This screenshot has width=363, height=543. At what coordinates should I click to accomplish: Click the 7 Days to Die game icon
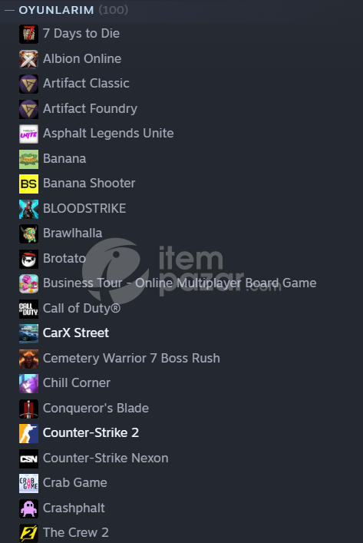pyautogui.click(x=28, y=34)
